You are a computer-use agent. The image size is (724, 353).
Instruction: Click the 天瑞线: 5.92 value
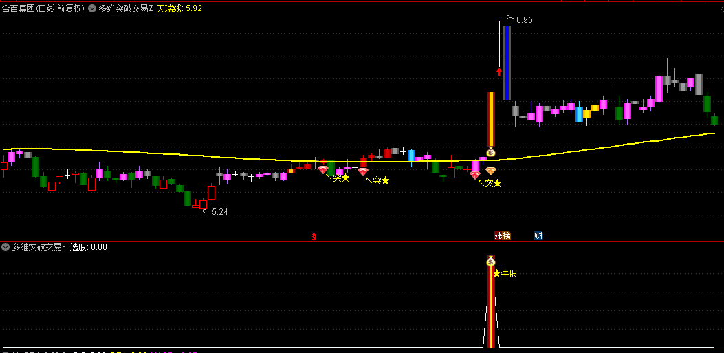179,8
